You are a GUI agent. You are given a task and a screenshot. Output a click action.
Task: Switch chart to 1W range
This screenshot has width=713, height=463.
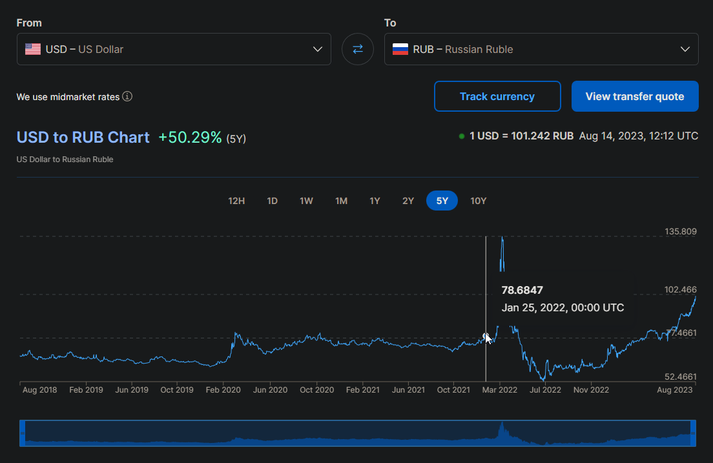(306, 201)
